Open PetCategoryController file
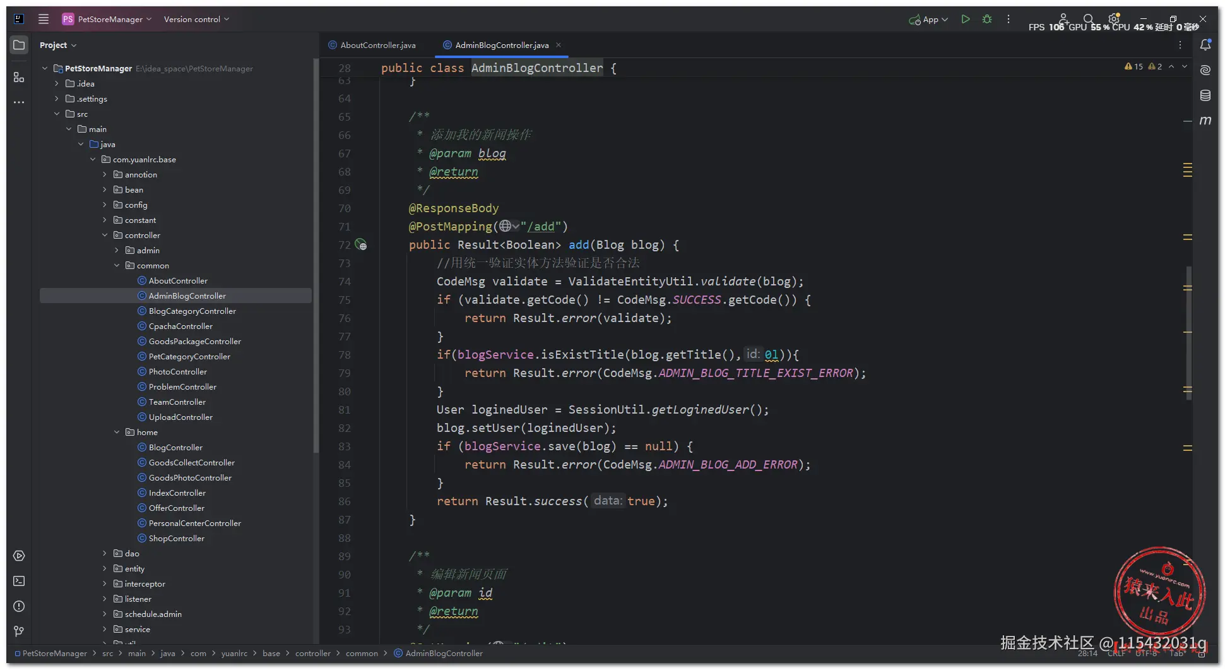The image size is (1225, 670). (x=189, y=356)
